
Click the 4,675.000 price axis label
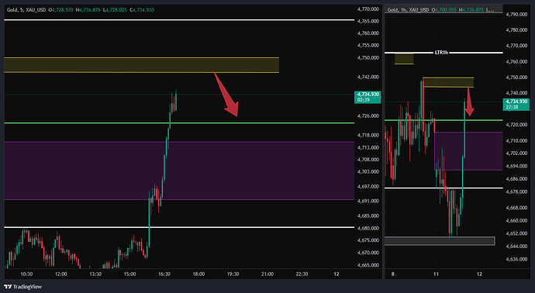point(368,240)
